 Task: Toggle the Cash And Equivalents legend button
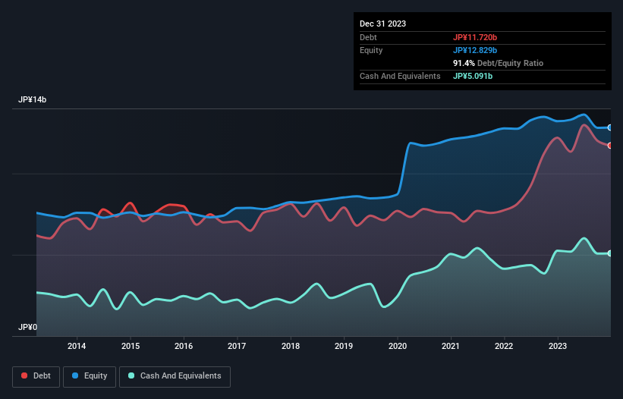175,376
